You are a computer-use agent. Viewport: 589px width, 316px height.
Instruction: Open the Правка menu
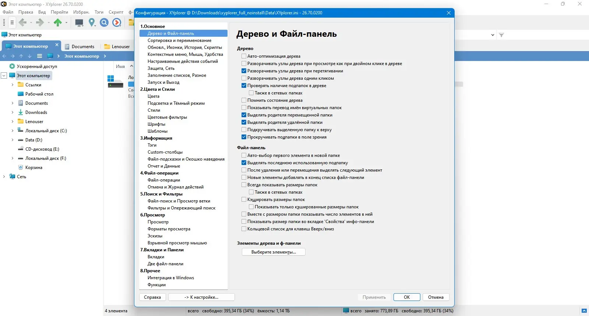[x=26, y=12]
